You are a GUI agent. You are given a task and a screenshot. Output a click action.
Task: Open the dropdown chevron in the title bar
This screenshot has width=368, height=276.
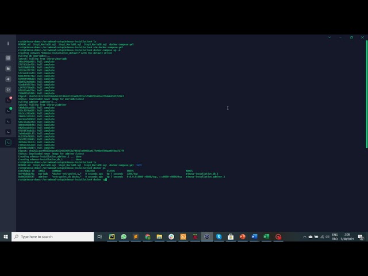coord(329,37)
